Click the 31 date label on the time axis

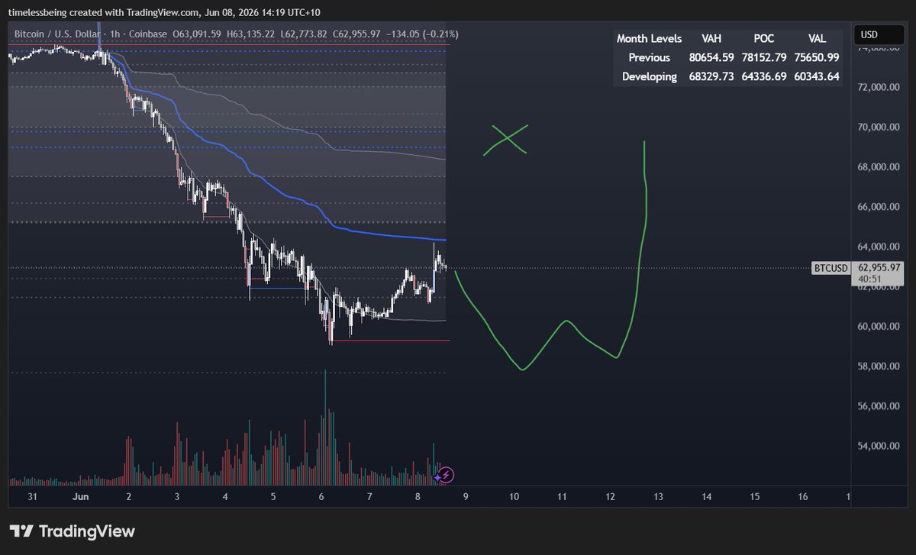(x=33, y=496)
